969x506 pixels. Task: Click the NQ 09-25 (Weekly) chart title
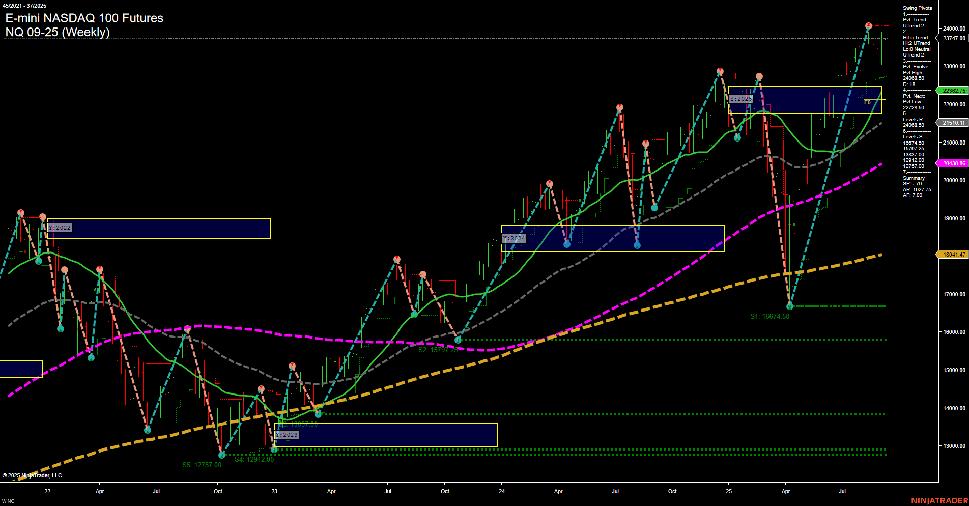(x=58, y=32)
